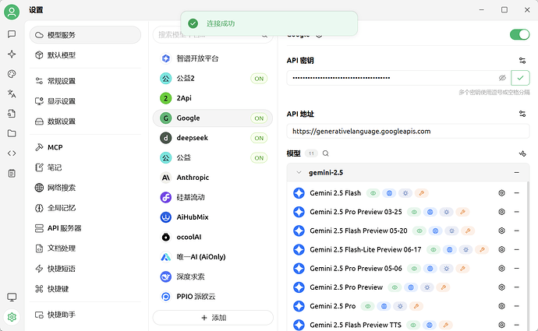Click the settings gear in left sidebar
The width and height of the screenshot is (538, 331).
point(12,317)
